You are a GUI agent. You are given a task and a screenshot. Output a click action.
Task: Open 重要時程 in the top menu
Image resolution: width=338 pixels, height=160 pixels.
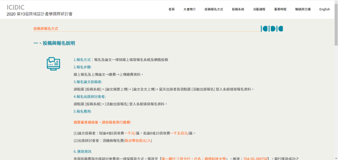(x=280, y=9)
